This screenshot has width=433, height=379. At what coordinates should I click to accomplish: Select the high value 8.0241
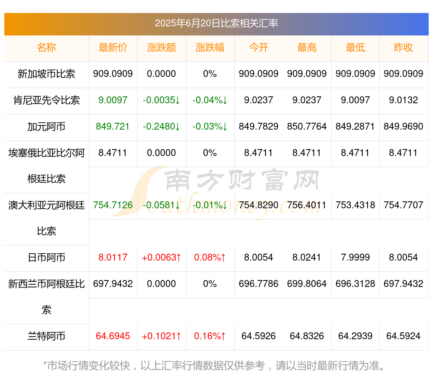pyautogui.click(x=307, y=258)
